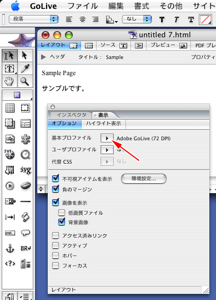Screen dimensions: 216x300
Task: Enable 低画質ファイル checkbox
Action: [62, 213]
